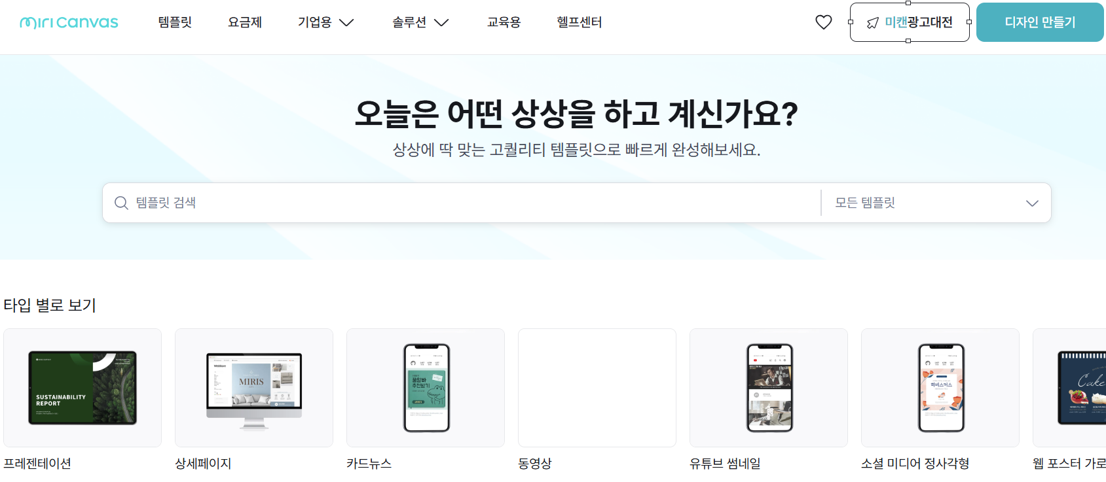Viewport: 1106px width, 482px height.
Task: Select the 유튜브 썸네일 phone thumbnail
Action: (x=769, y=388)
